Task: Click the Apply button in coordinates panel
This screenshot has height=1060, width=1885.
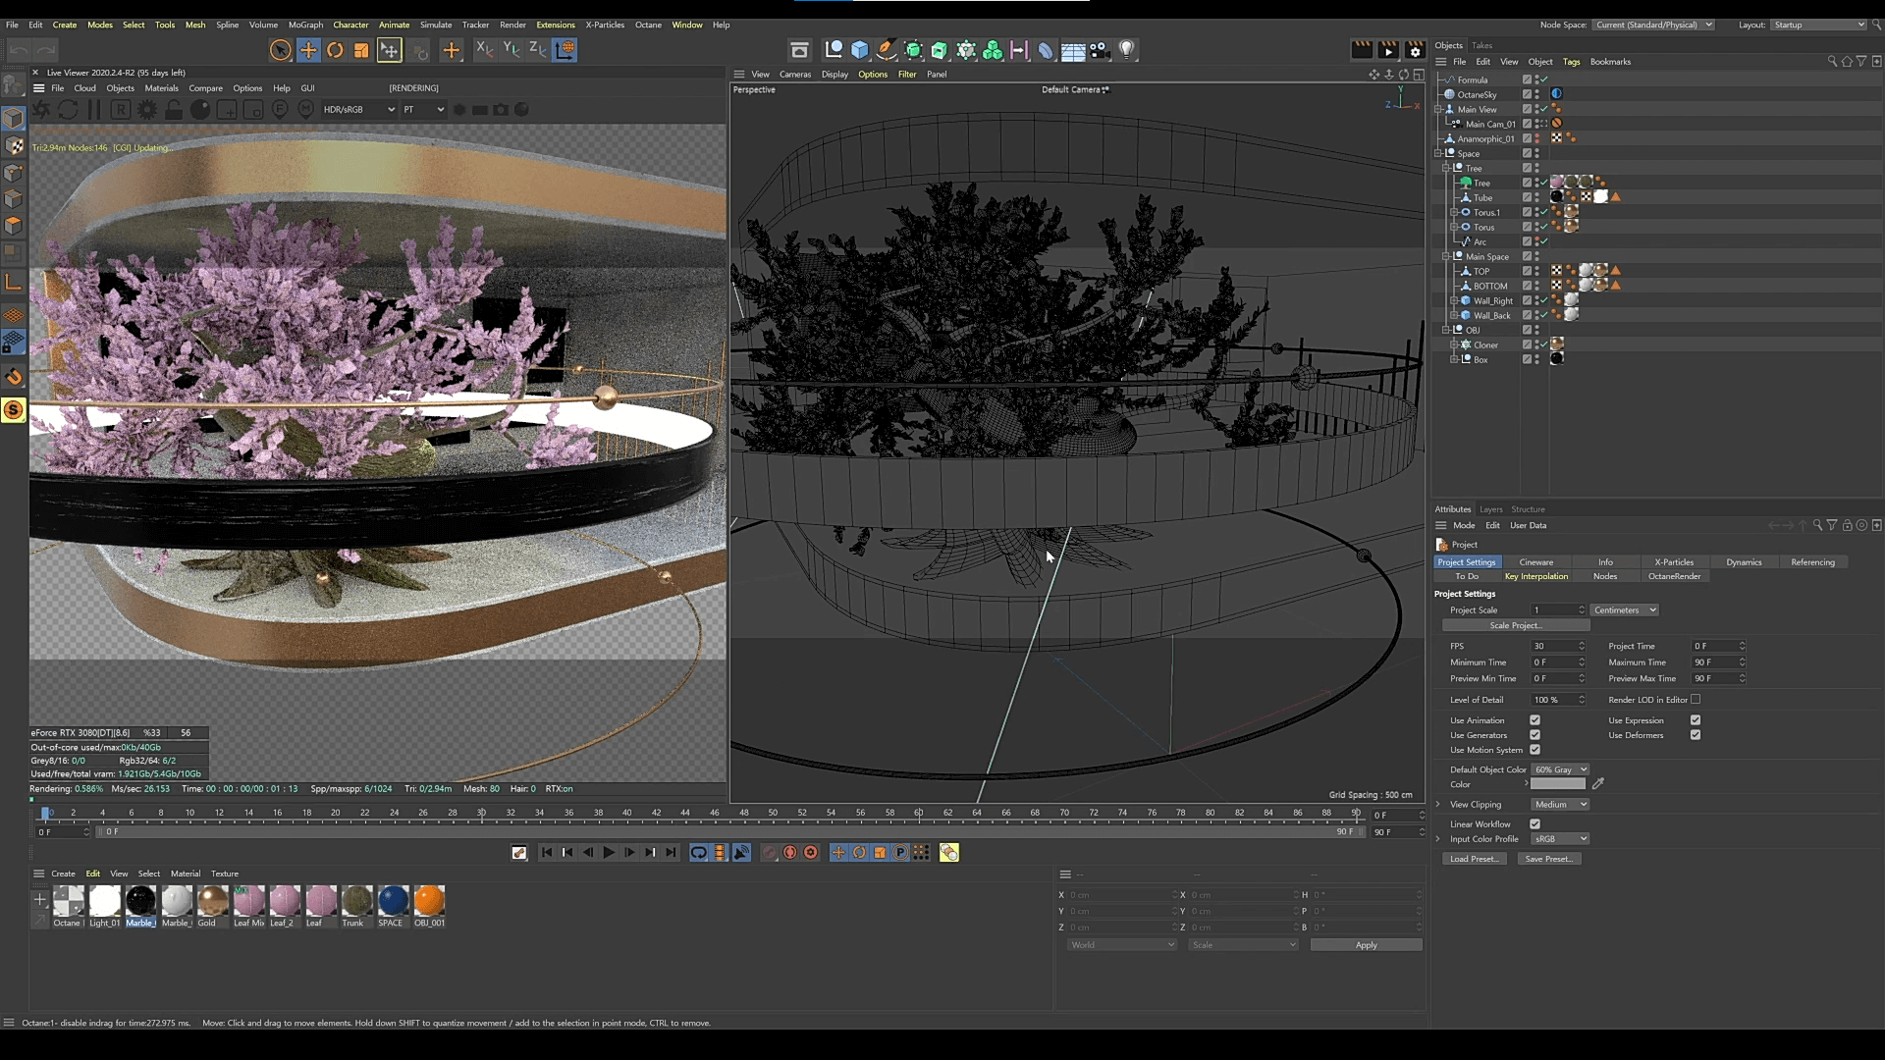Action: pyautogui.click(x=1366, y=945)
